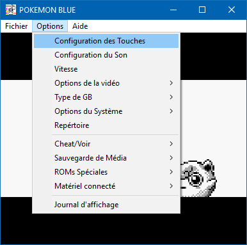The width and height of the screenshot is (247, 245).
Task: Maximize the POKEMON BLUE window
Action: (202, 10)
